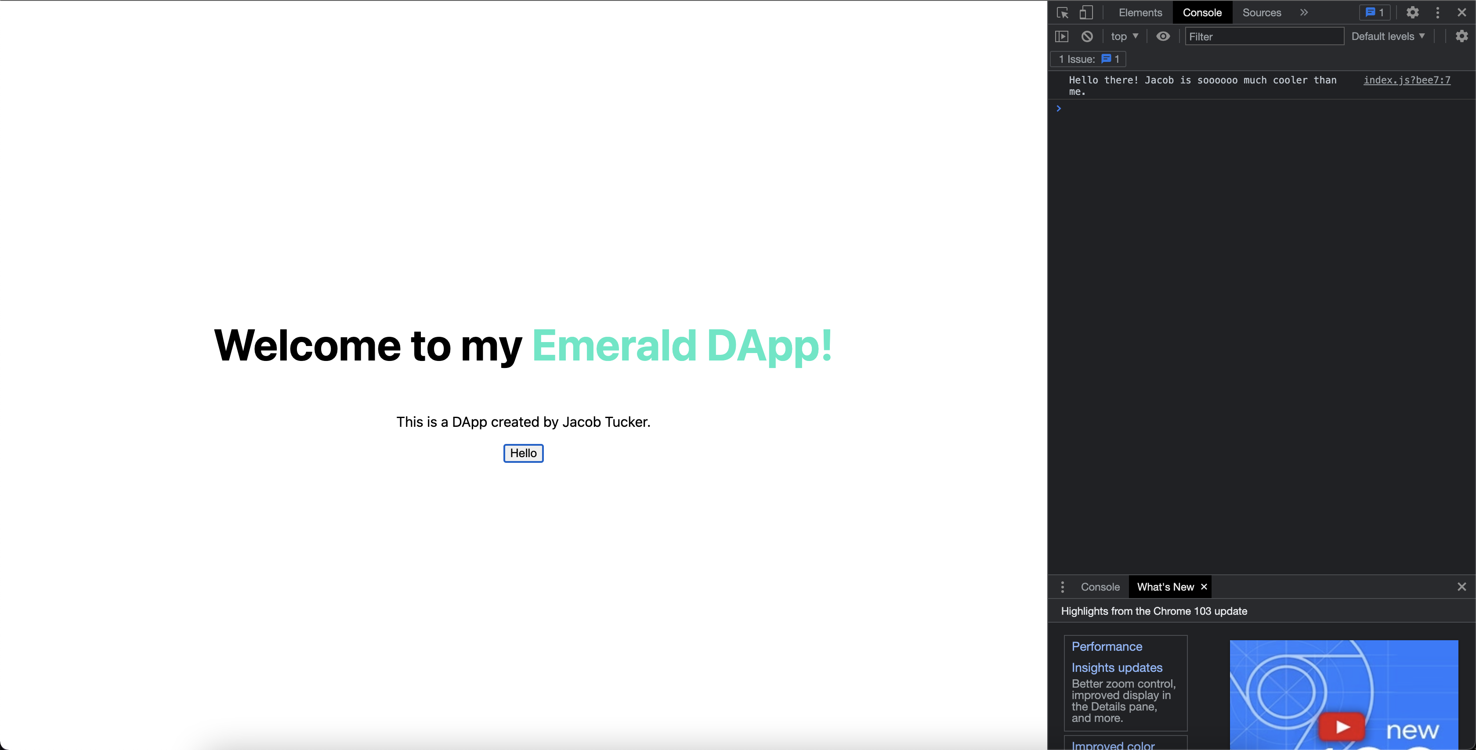Open console settings gear next to Default levels
The width and height of the screenshot is (1476, 750).
tap(1462, 36)
